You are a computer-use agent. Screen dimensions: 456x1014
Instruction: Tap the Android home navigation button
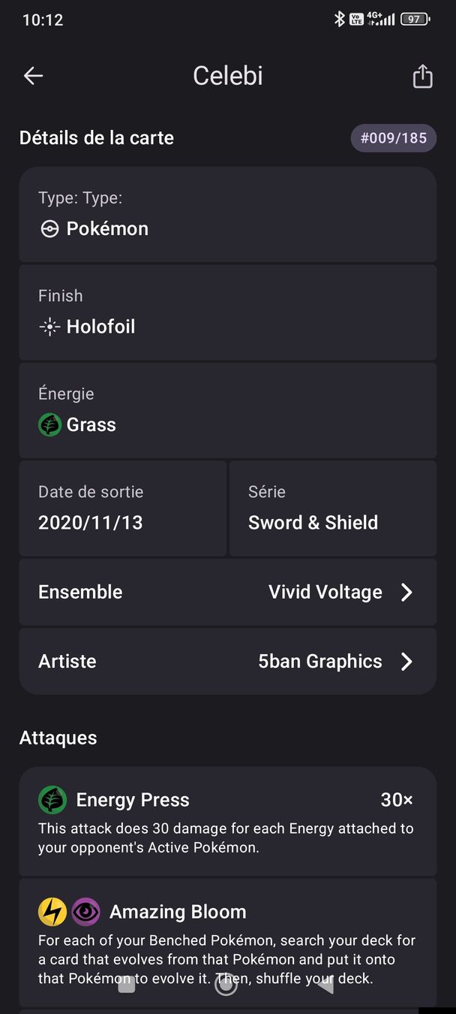(226, 985)
